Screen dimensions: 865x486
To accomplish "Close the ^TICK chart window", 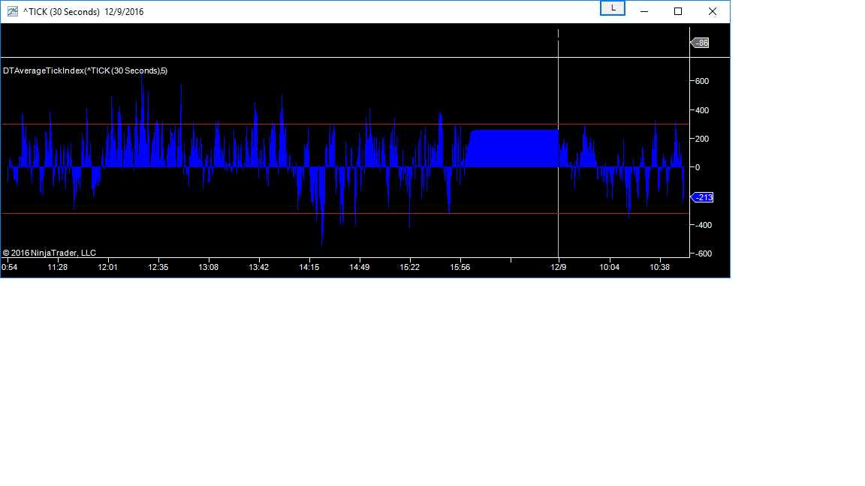I will point(713,11).
